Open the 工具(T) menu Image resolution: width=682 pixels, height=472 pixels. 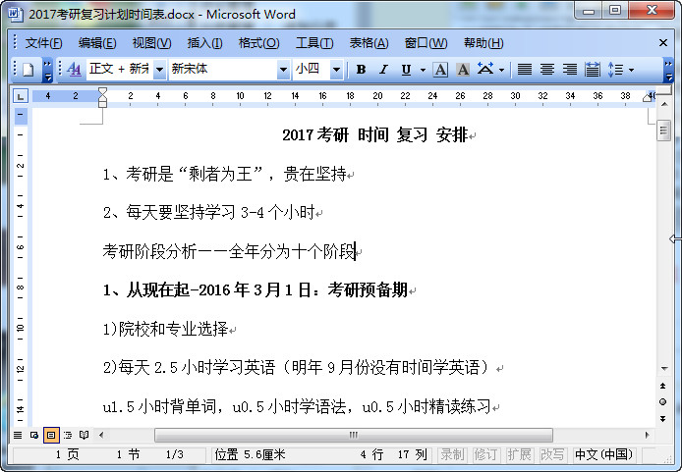click(x=314, y=43)
